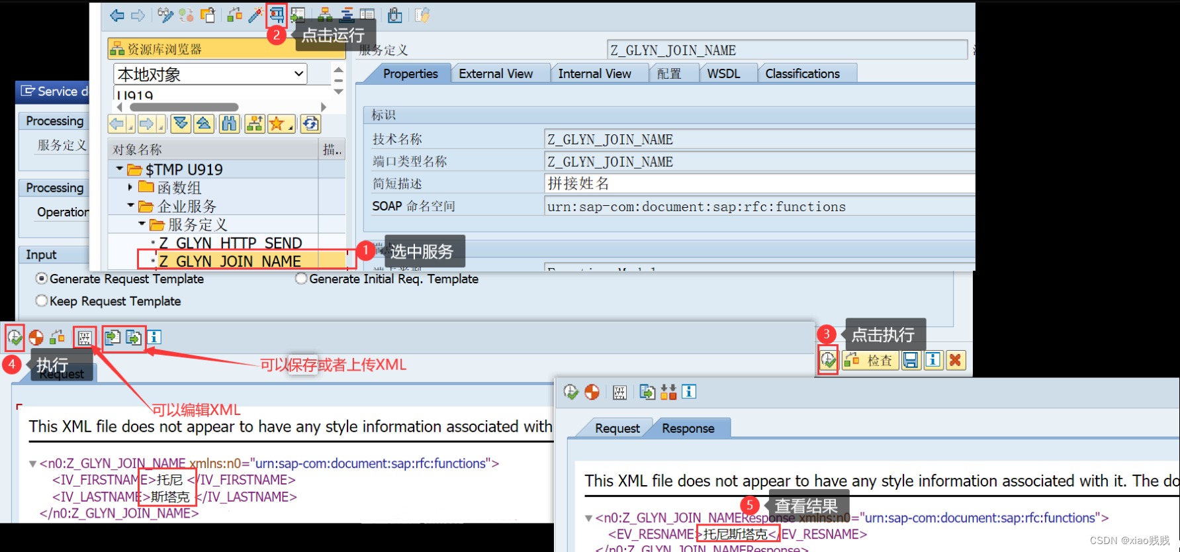Click the execute clock icon in the request editor toolbar
The height and width of the screenshot is (552, 1180).
tap(15, 338)
